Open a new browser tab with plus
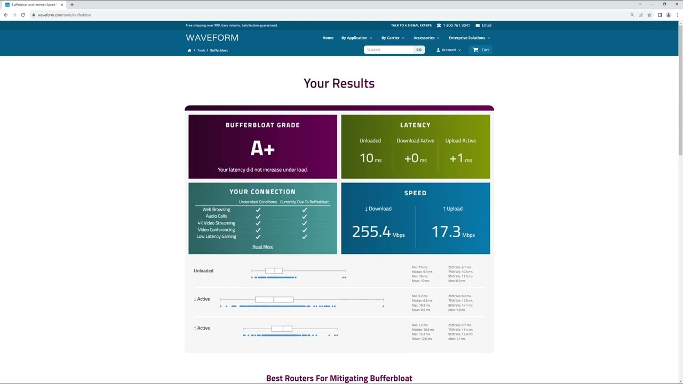Image resolution: width=683 pixels, height=384 pixels. pos(72,5)
